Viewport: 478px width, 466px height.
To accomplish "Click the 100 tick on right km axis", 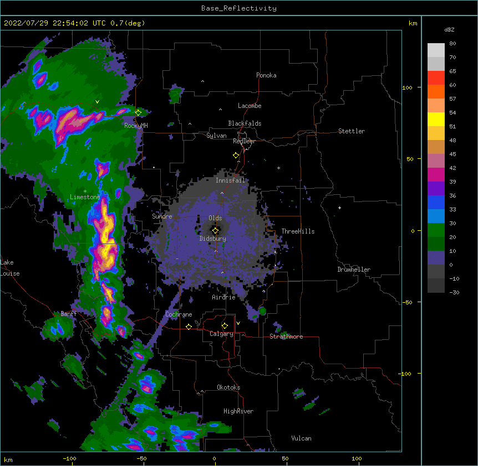I will pyautogui.click(x=407, y=87).
